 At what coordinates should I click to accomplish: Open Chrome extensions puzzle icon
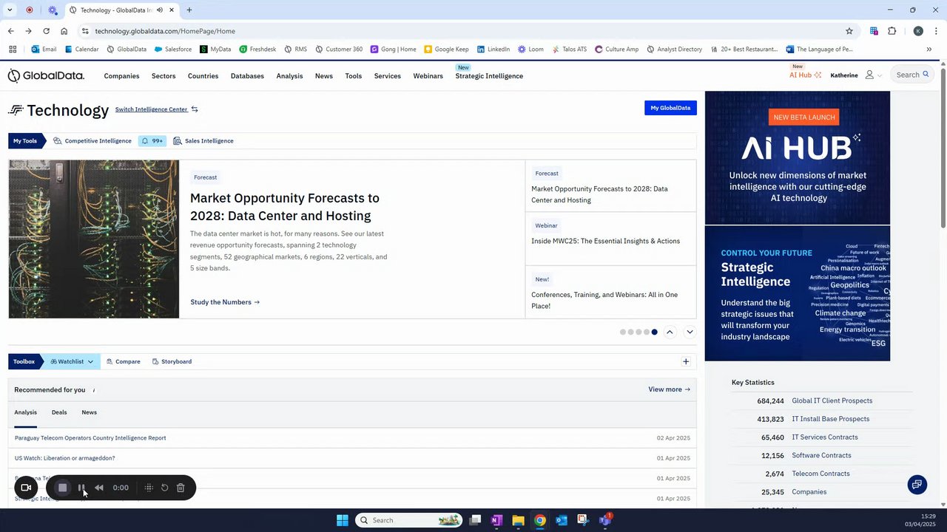892,31
